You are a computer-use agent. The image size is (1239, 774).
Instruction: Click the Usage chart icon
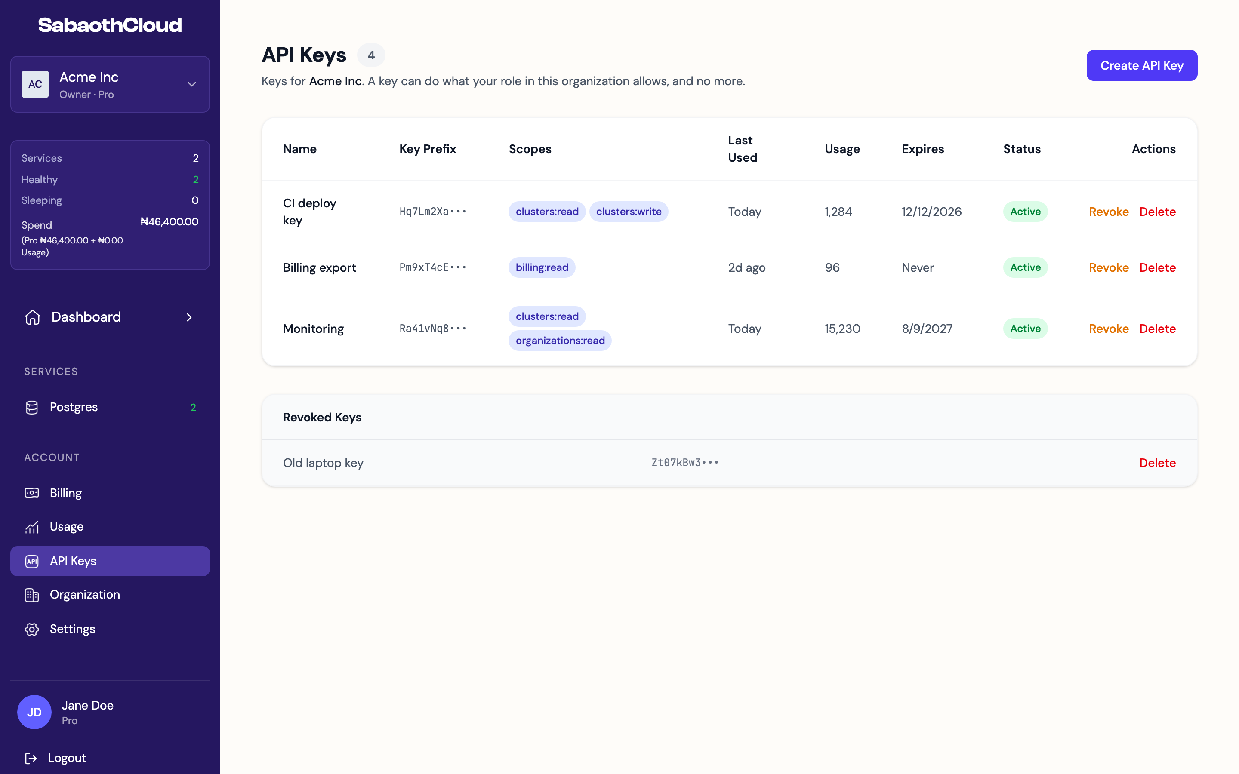tap(32, 527)
